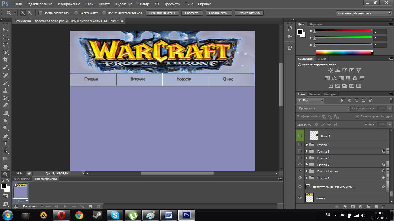Open the 'Пропустить' blend mode dropdown
The height and width of the screenshot is (221, 394).
324,108
